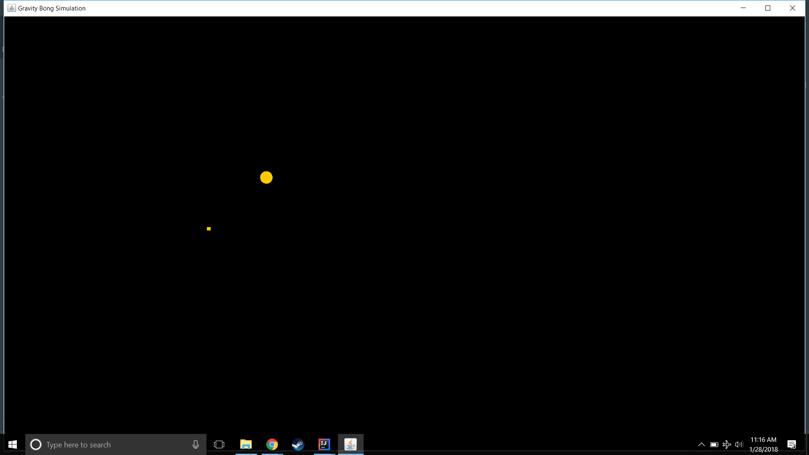Switch to Google Chrome on taskbar
The height and width of the screenshot is (455, 809).
tap(272, 444)
